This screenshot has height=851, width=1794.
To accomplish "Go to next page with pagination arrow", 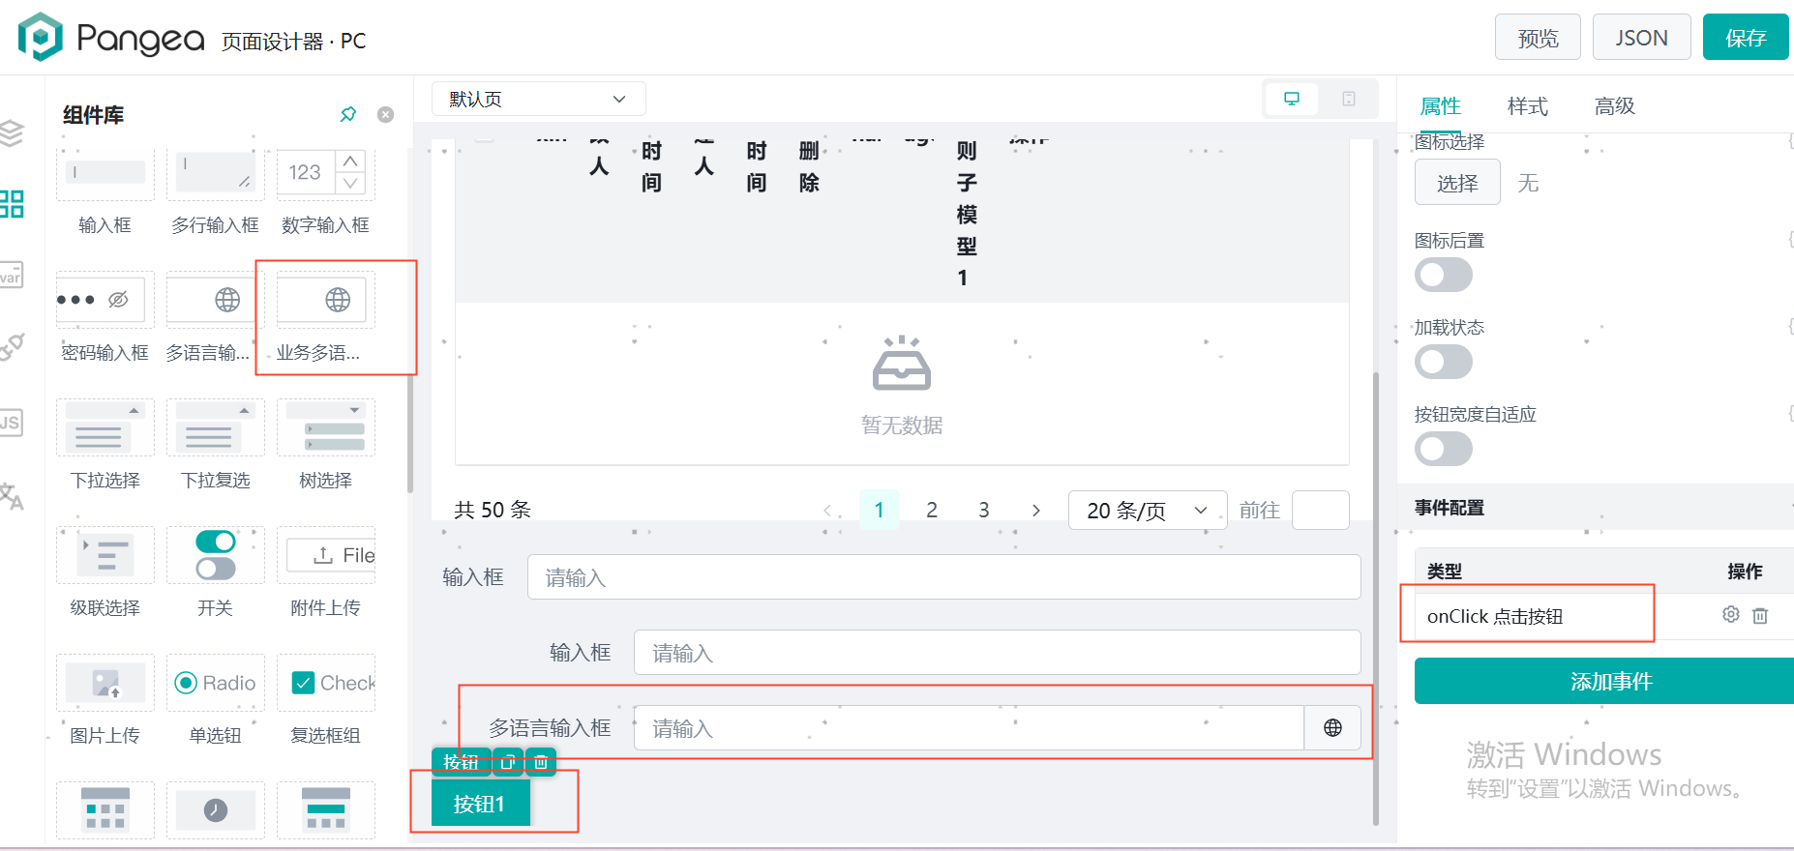I will pyautogui.click(x=1036, y=510).
